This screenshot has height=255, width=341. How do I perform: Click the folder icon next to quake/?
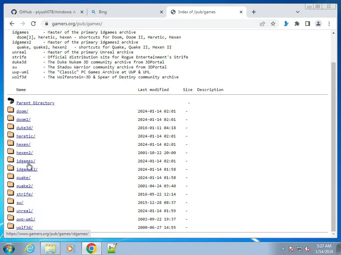(x=11, y=176)
